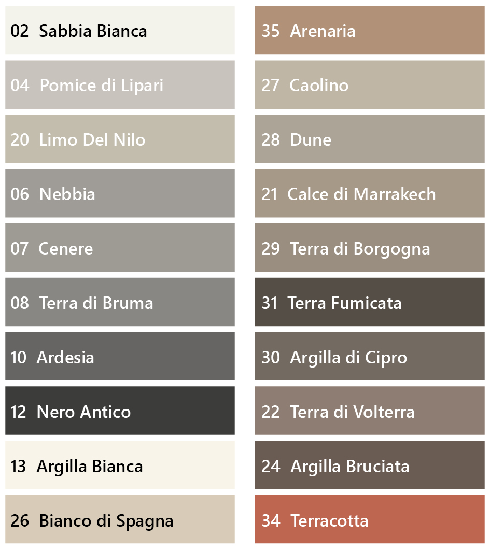Pick the 20 Limo Del Nilo swatch
Screen dimensions: 490x551
tap(120, 139)
